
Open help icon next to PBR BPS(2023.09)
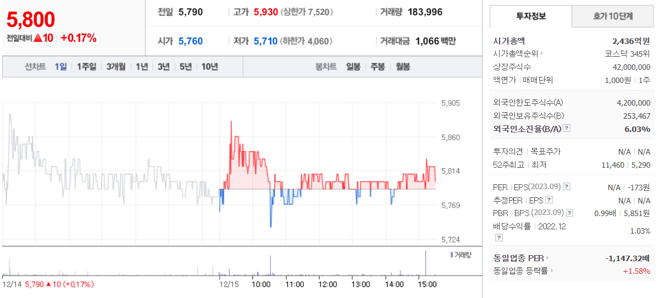tap(570, 213)
